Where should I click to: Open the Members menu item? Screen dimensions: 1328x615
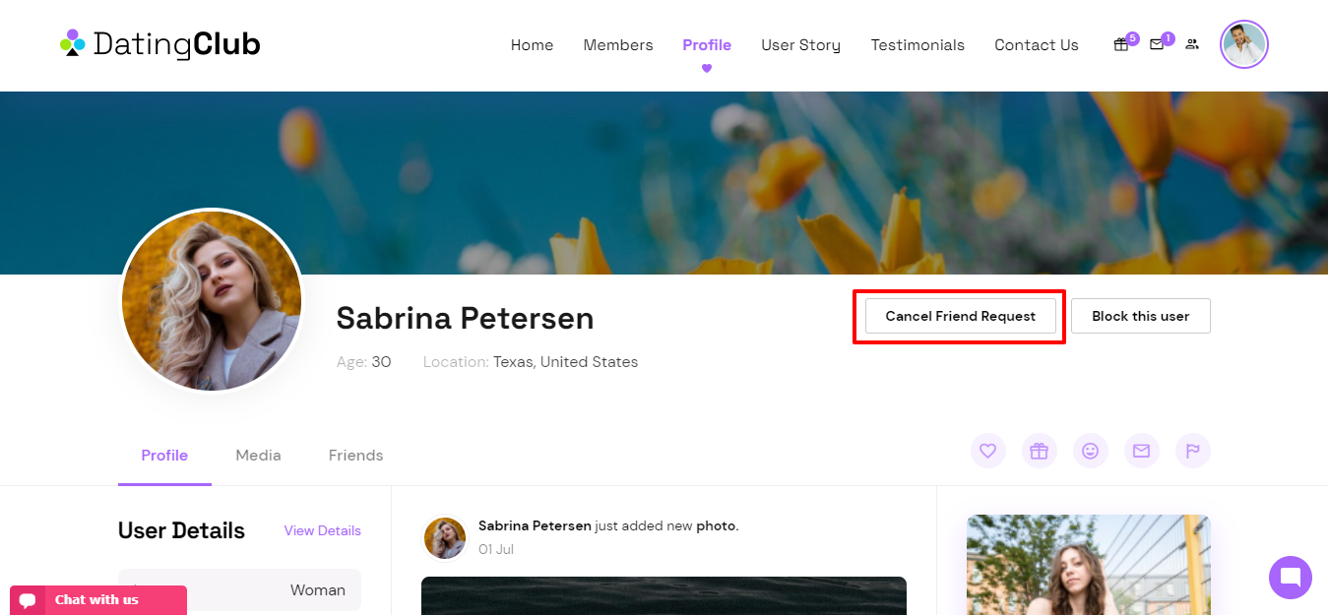click(x=617, y=45)
